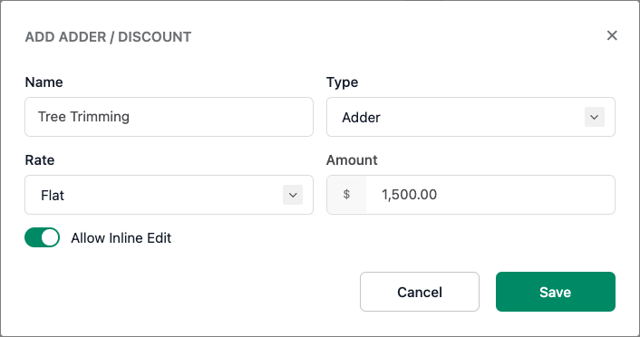Focus the Name field containing Tree Trimming

click(x=169, y=117)
